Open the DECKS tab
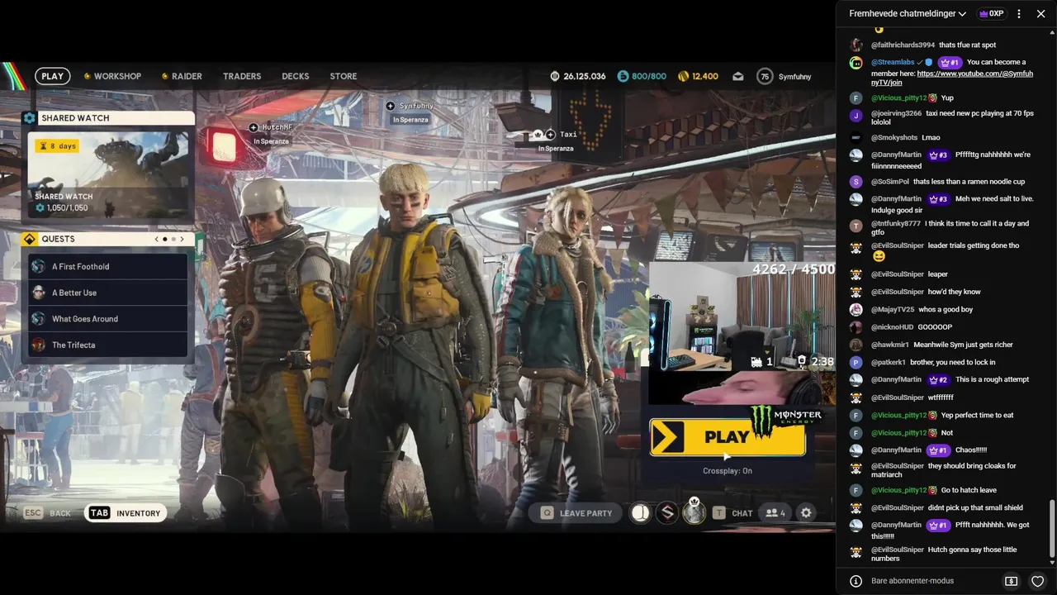The width and height of the screenshot is (1057, 595). point(296,76)
